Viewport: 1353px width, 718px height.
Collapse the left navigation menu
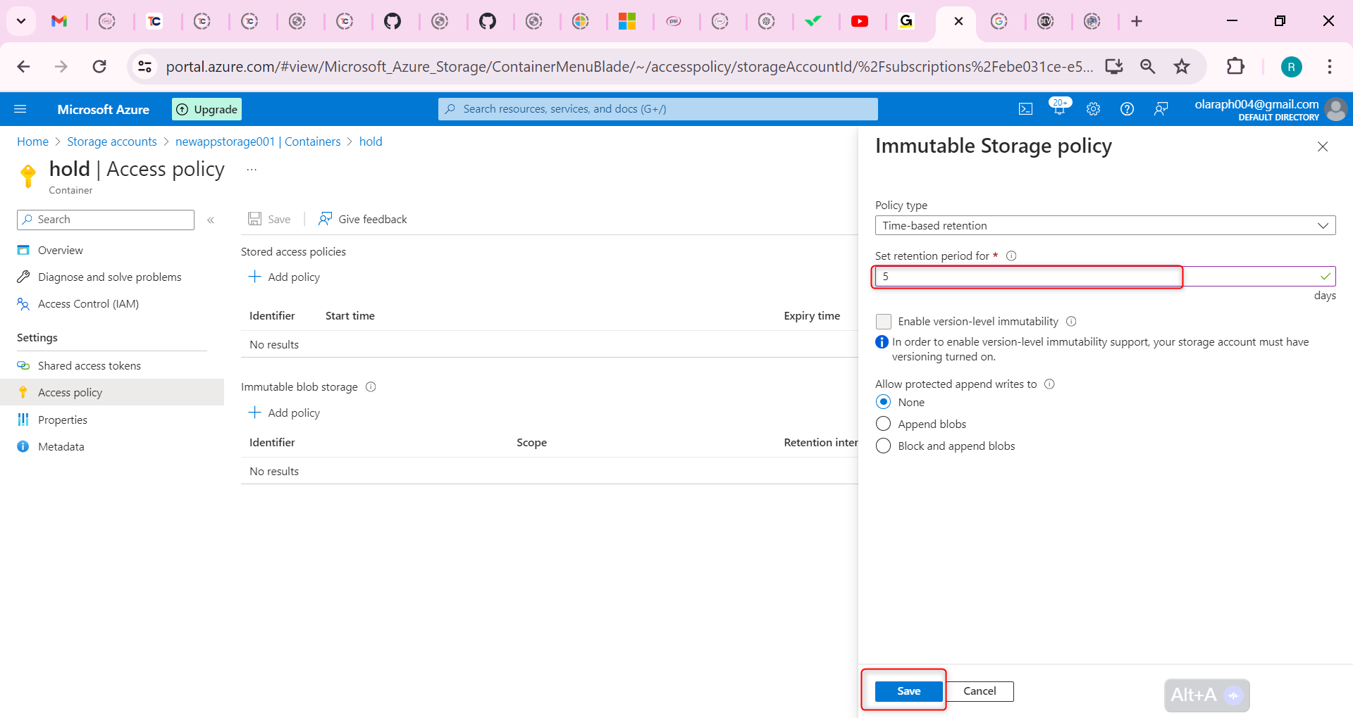click(211, 220)
